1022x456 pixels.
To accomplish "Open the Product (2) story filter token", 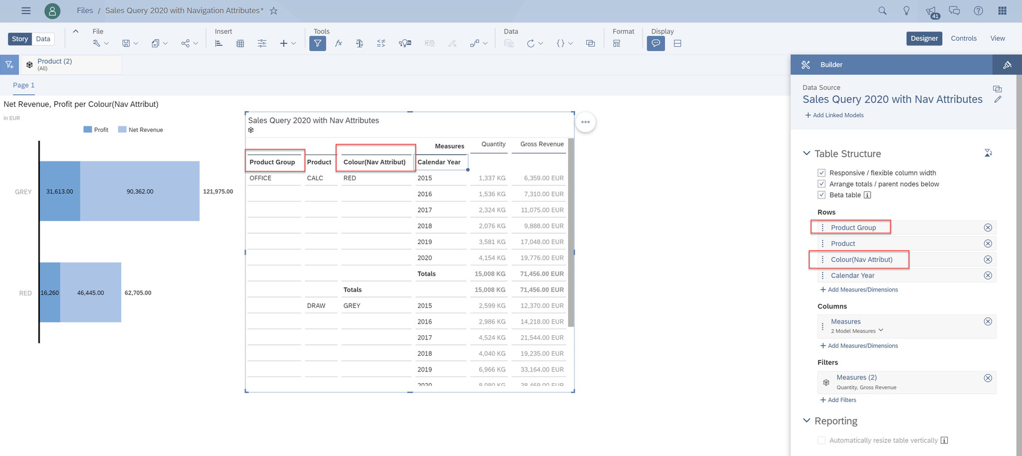I will coord(71,64).
